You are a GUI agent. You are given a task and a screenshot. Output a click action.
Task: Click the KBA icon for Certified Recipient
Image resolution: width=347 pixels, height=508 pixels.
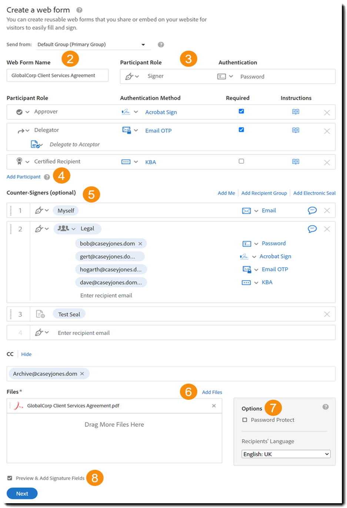pyautogui.click(x=126, y=162)
